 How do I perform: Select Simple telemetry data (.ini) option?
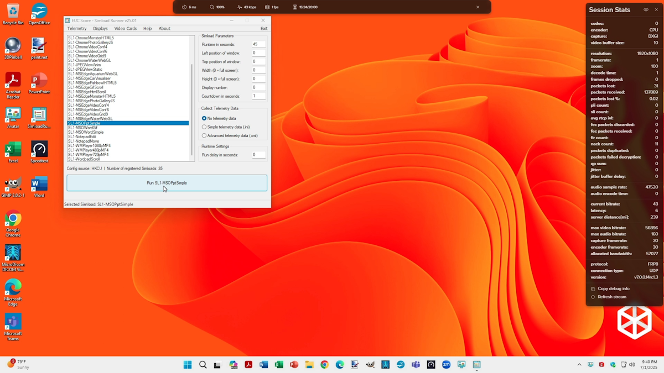click(204, 127)
